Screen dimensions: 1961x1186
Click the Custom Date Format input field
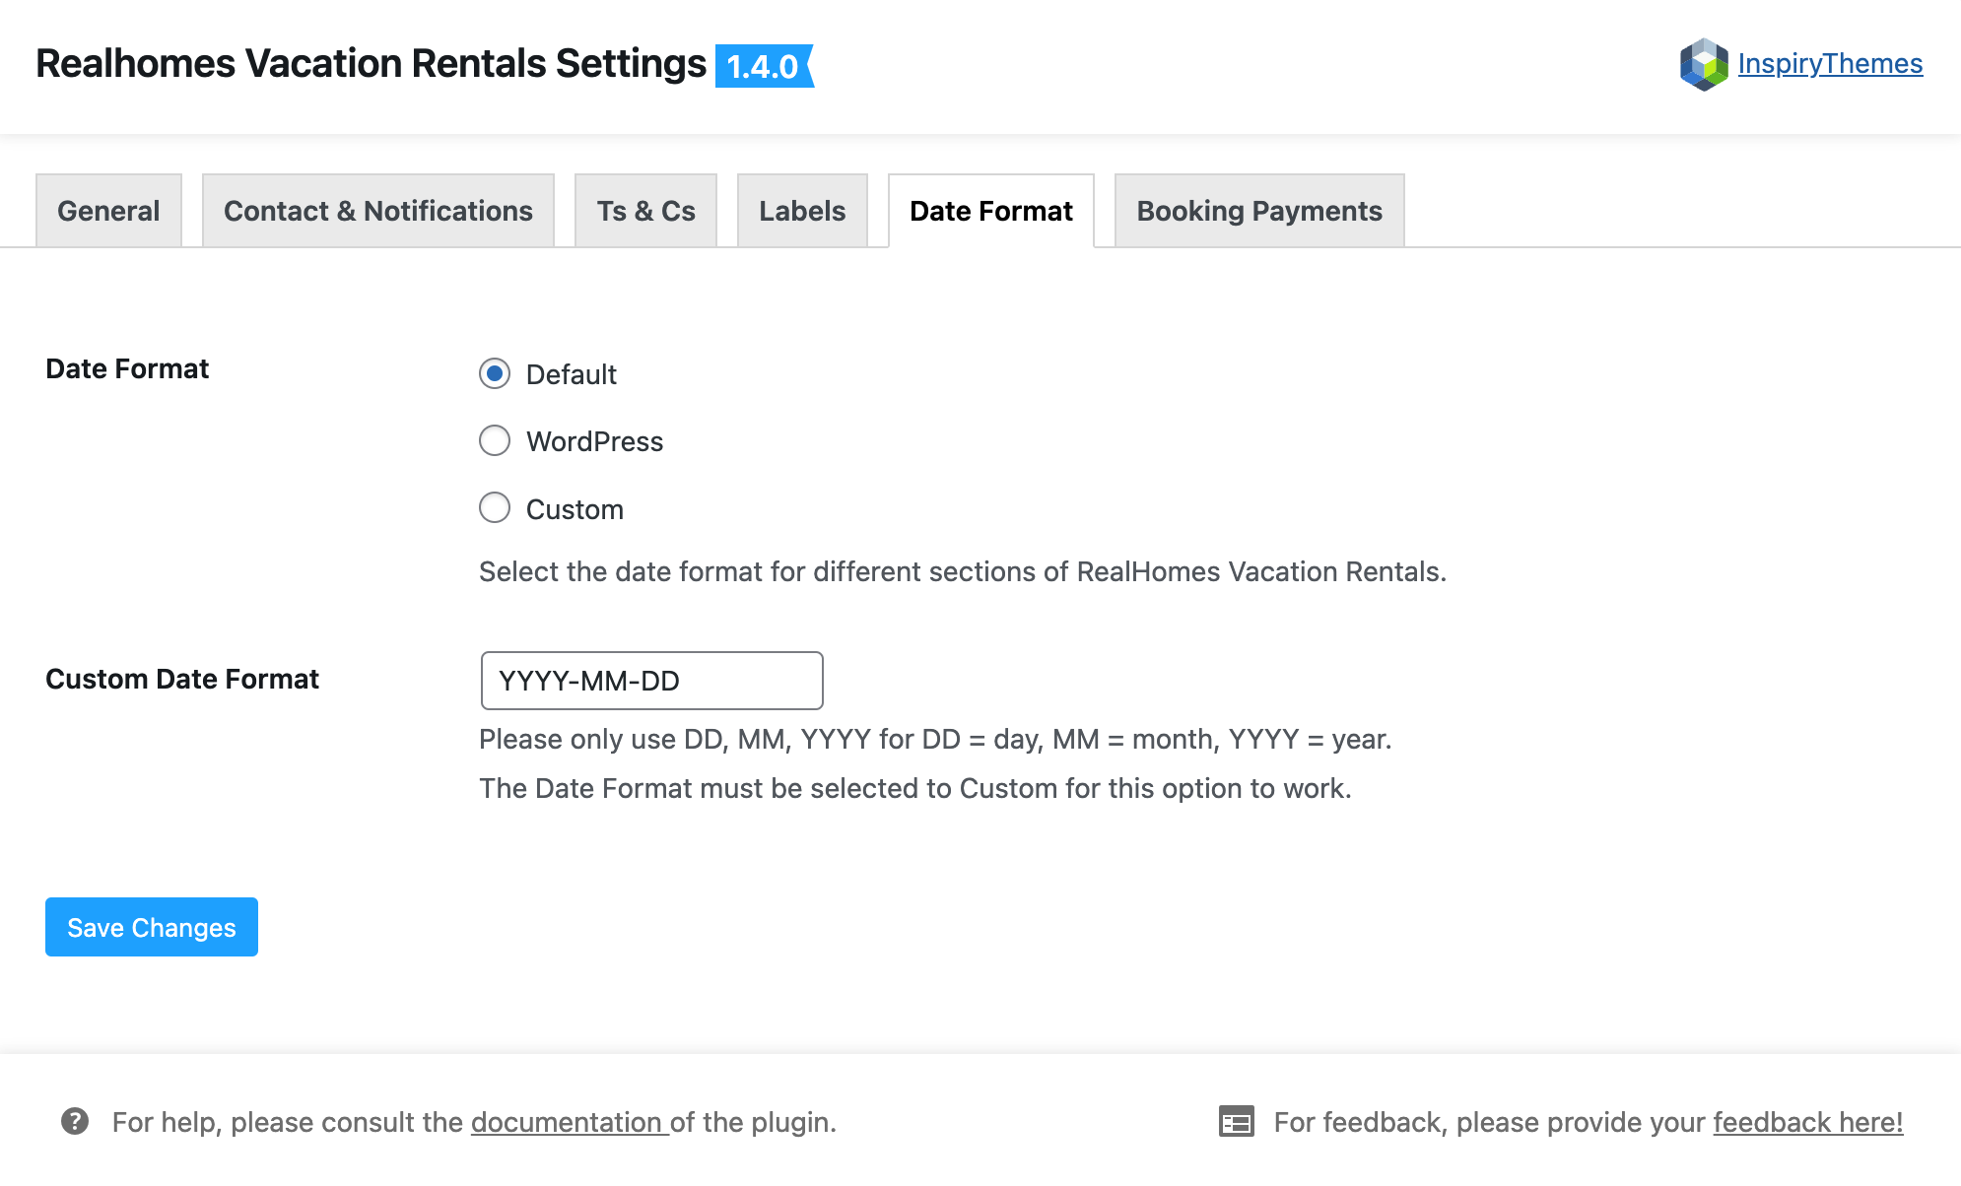click(652, 681)
